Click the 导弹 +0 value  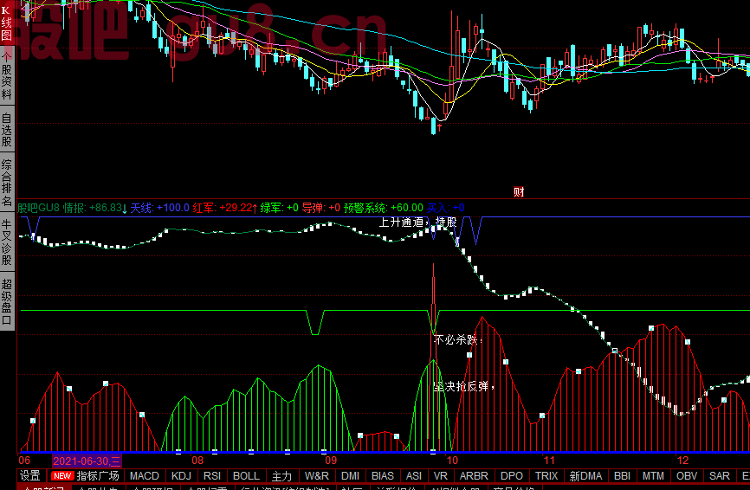click(x=321, y=208)
